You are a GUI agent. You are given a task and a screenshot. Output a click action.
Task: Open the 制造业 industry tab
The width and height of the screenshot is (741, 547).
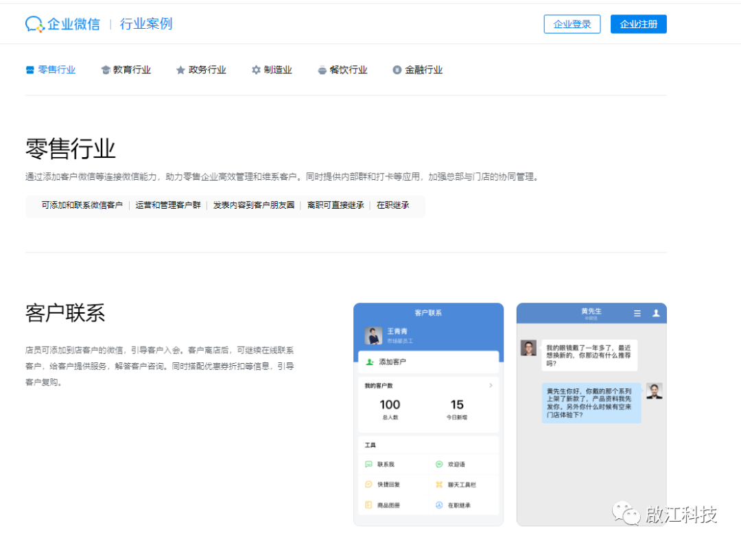pos(272,70)
